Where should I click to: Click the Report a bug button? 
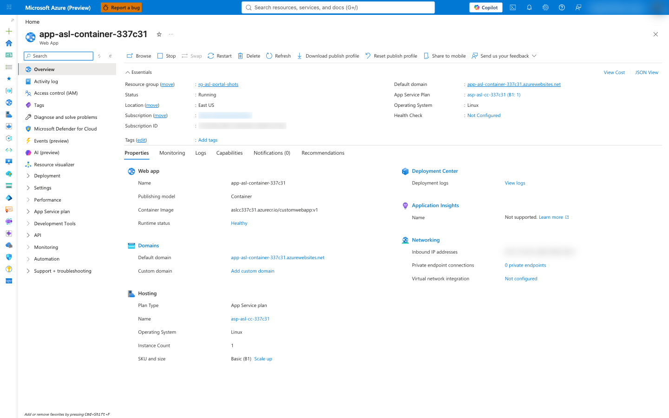point(121,7)
